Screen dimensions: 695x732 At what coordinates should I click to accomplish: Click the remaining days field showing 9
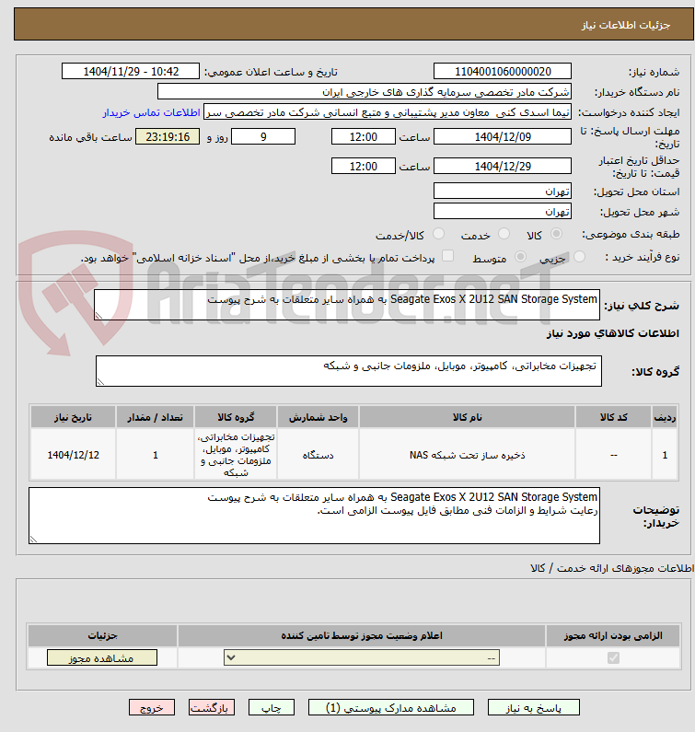pyautogui.click(x=263, y=137)
